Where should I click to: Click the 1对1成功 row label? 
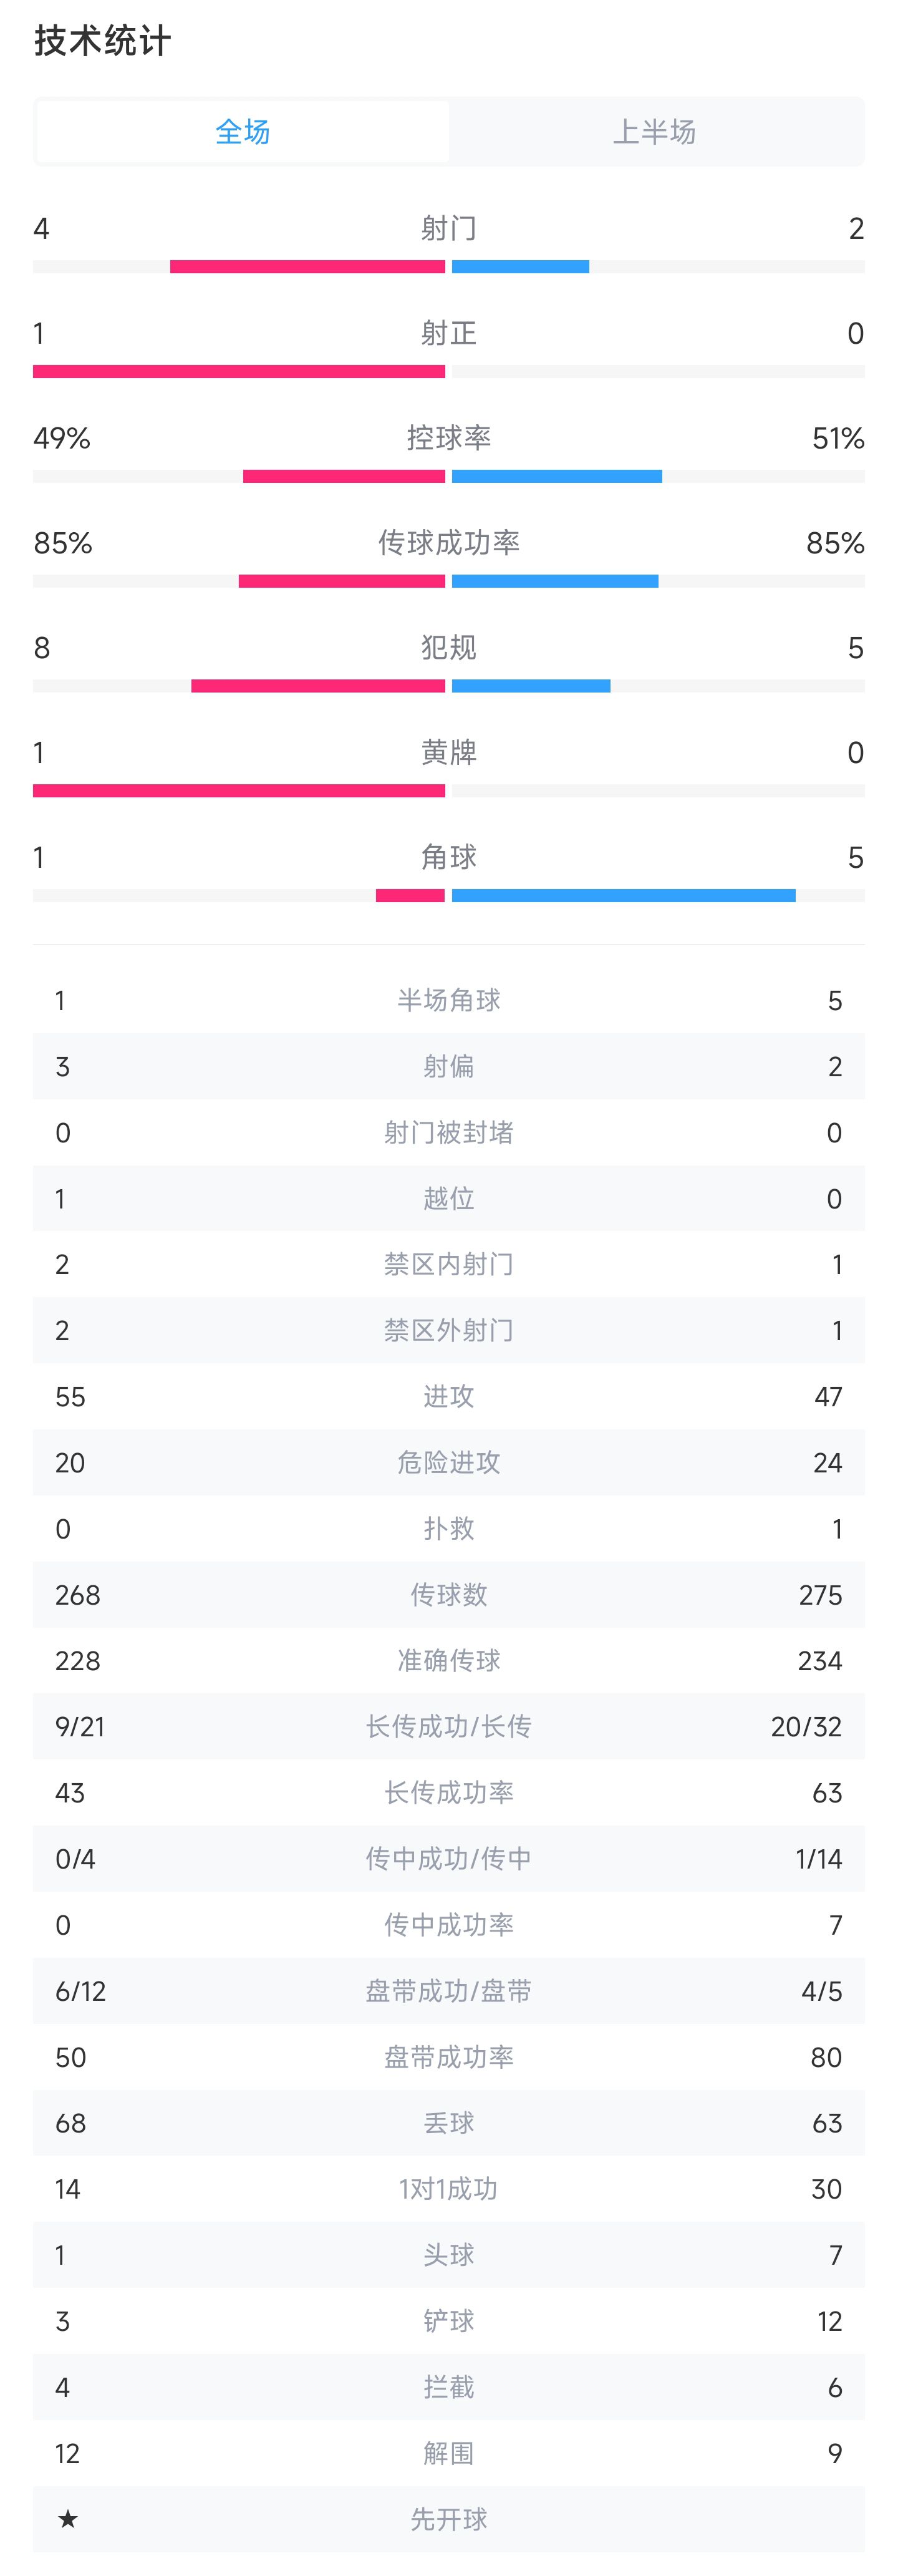[x=448, y=2190]
